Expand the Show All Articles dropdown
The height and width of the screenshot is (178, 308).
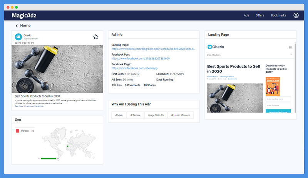click(249, 55)
